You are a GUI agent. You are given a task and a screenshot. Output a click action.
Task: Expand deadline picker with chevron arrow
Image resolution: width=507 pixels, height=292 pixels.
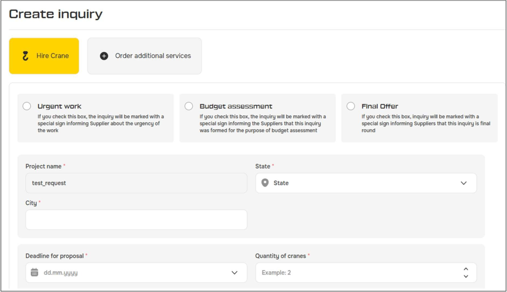click(x=234, y=273)
